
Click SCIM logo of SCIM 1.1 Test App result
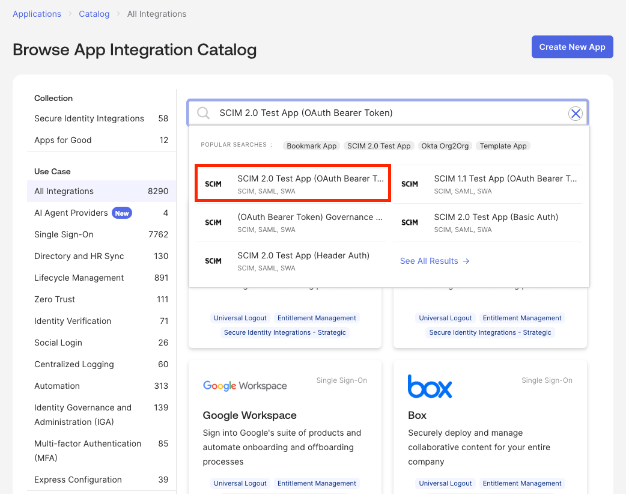pyautogui.click(x=410, y=184)
